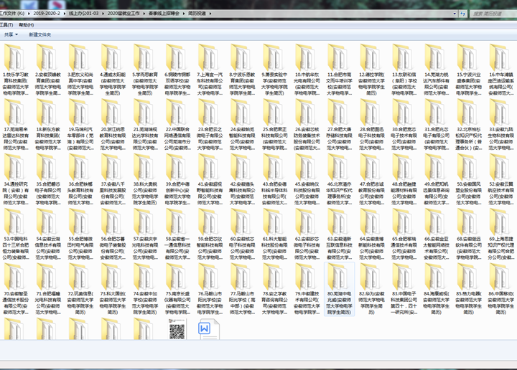Viewport: 517px width, 370px height.
Task: Open folder 80 芜湖中电兆威
Action: (339, 277)
